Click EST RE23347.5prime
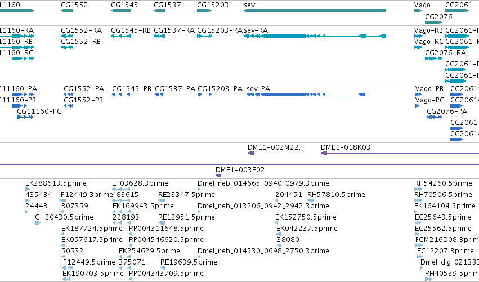This screenshot has width=479, height=282. [162, 200]
